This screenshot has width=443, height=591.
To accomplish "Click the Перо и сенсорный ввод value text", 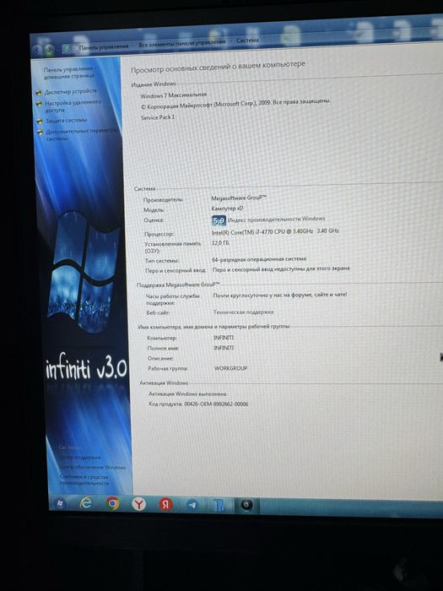I will pyautogui.click(x=281, y=269).
